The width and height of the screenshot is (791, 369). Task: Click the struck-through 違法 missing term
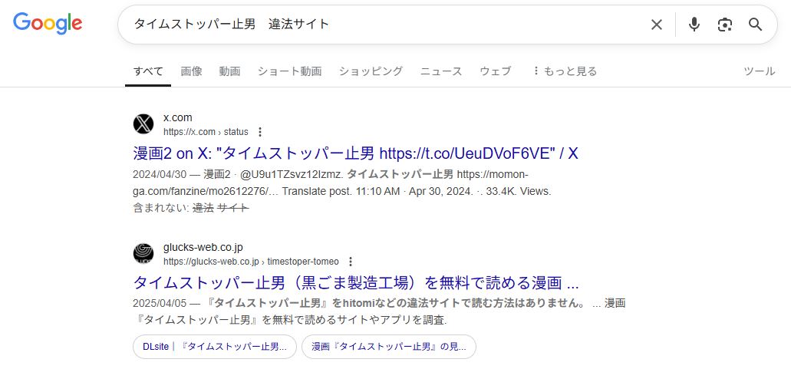203,208
